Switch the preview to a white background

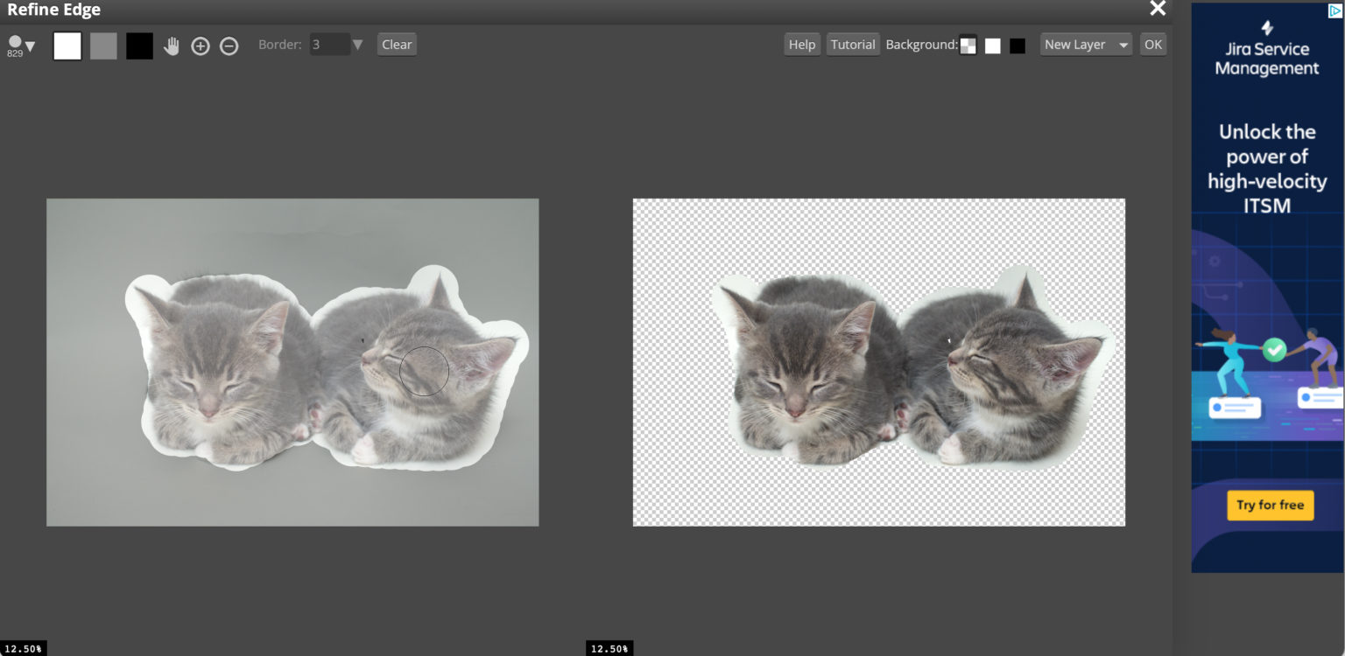tap(992, 44)
